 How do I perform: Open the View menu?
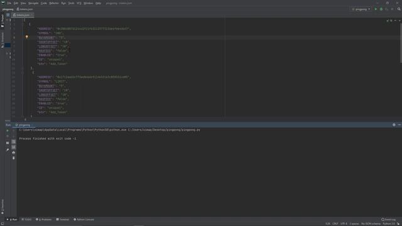coord(23,3)
